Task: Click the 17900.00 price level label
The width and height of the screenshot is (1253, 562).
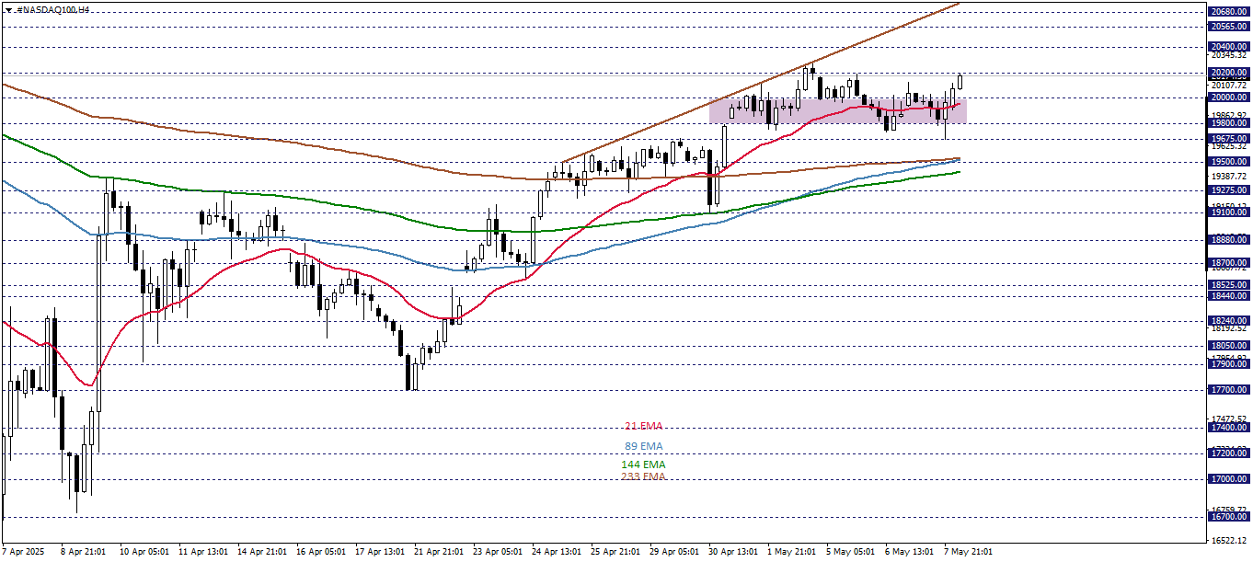Action: click(1229, 364)
